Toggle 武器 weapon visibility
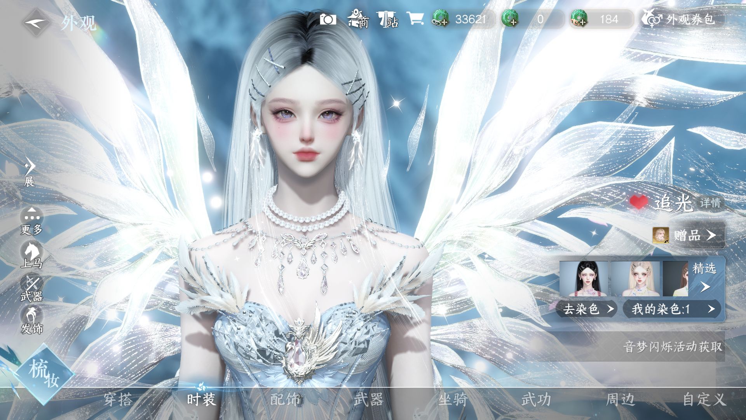 [x=31, y=289]
